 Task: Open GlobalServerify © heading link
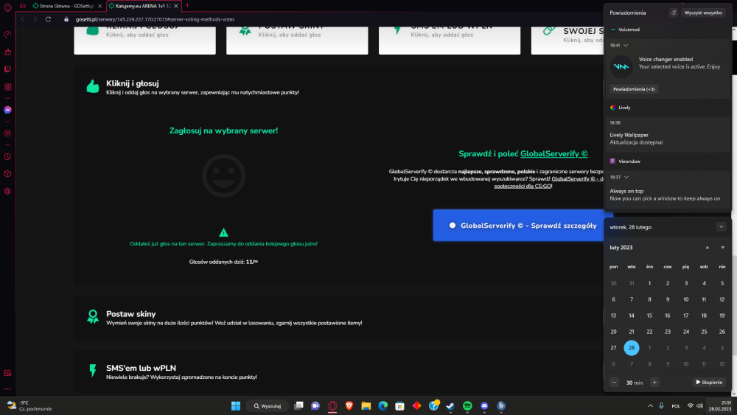(553, 153)
